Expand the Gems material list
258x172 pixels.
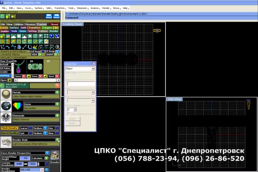tap(57, 104)
